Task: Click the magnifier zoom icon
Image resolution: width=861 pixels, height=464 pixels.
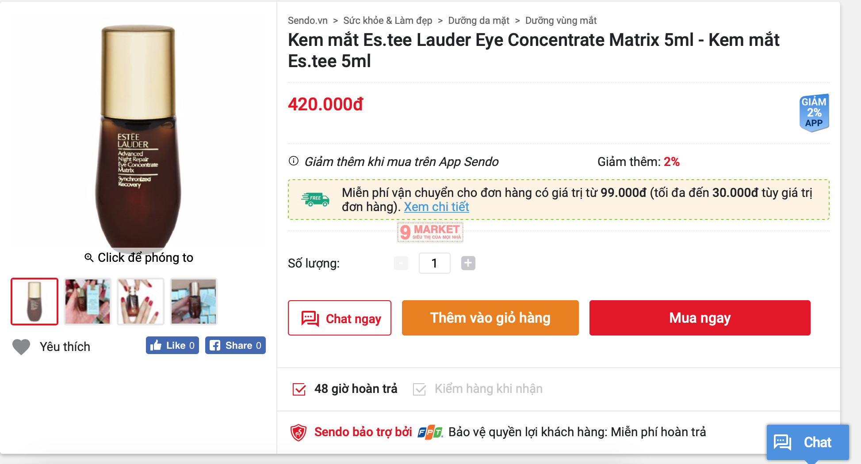Action: click(89, 258)
